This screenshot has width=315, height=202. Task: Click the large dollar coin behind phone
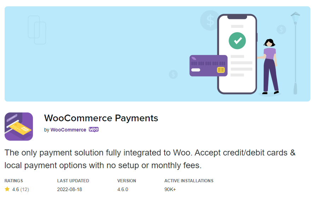point(209,20)
